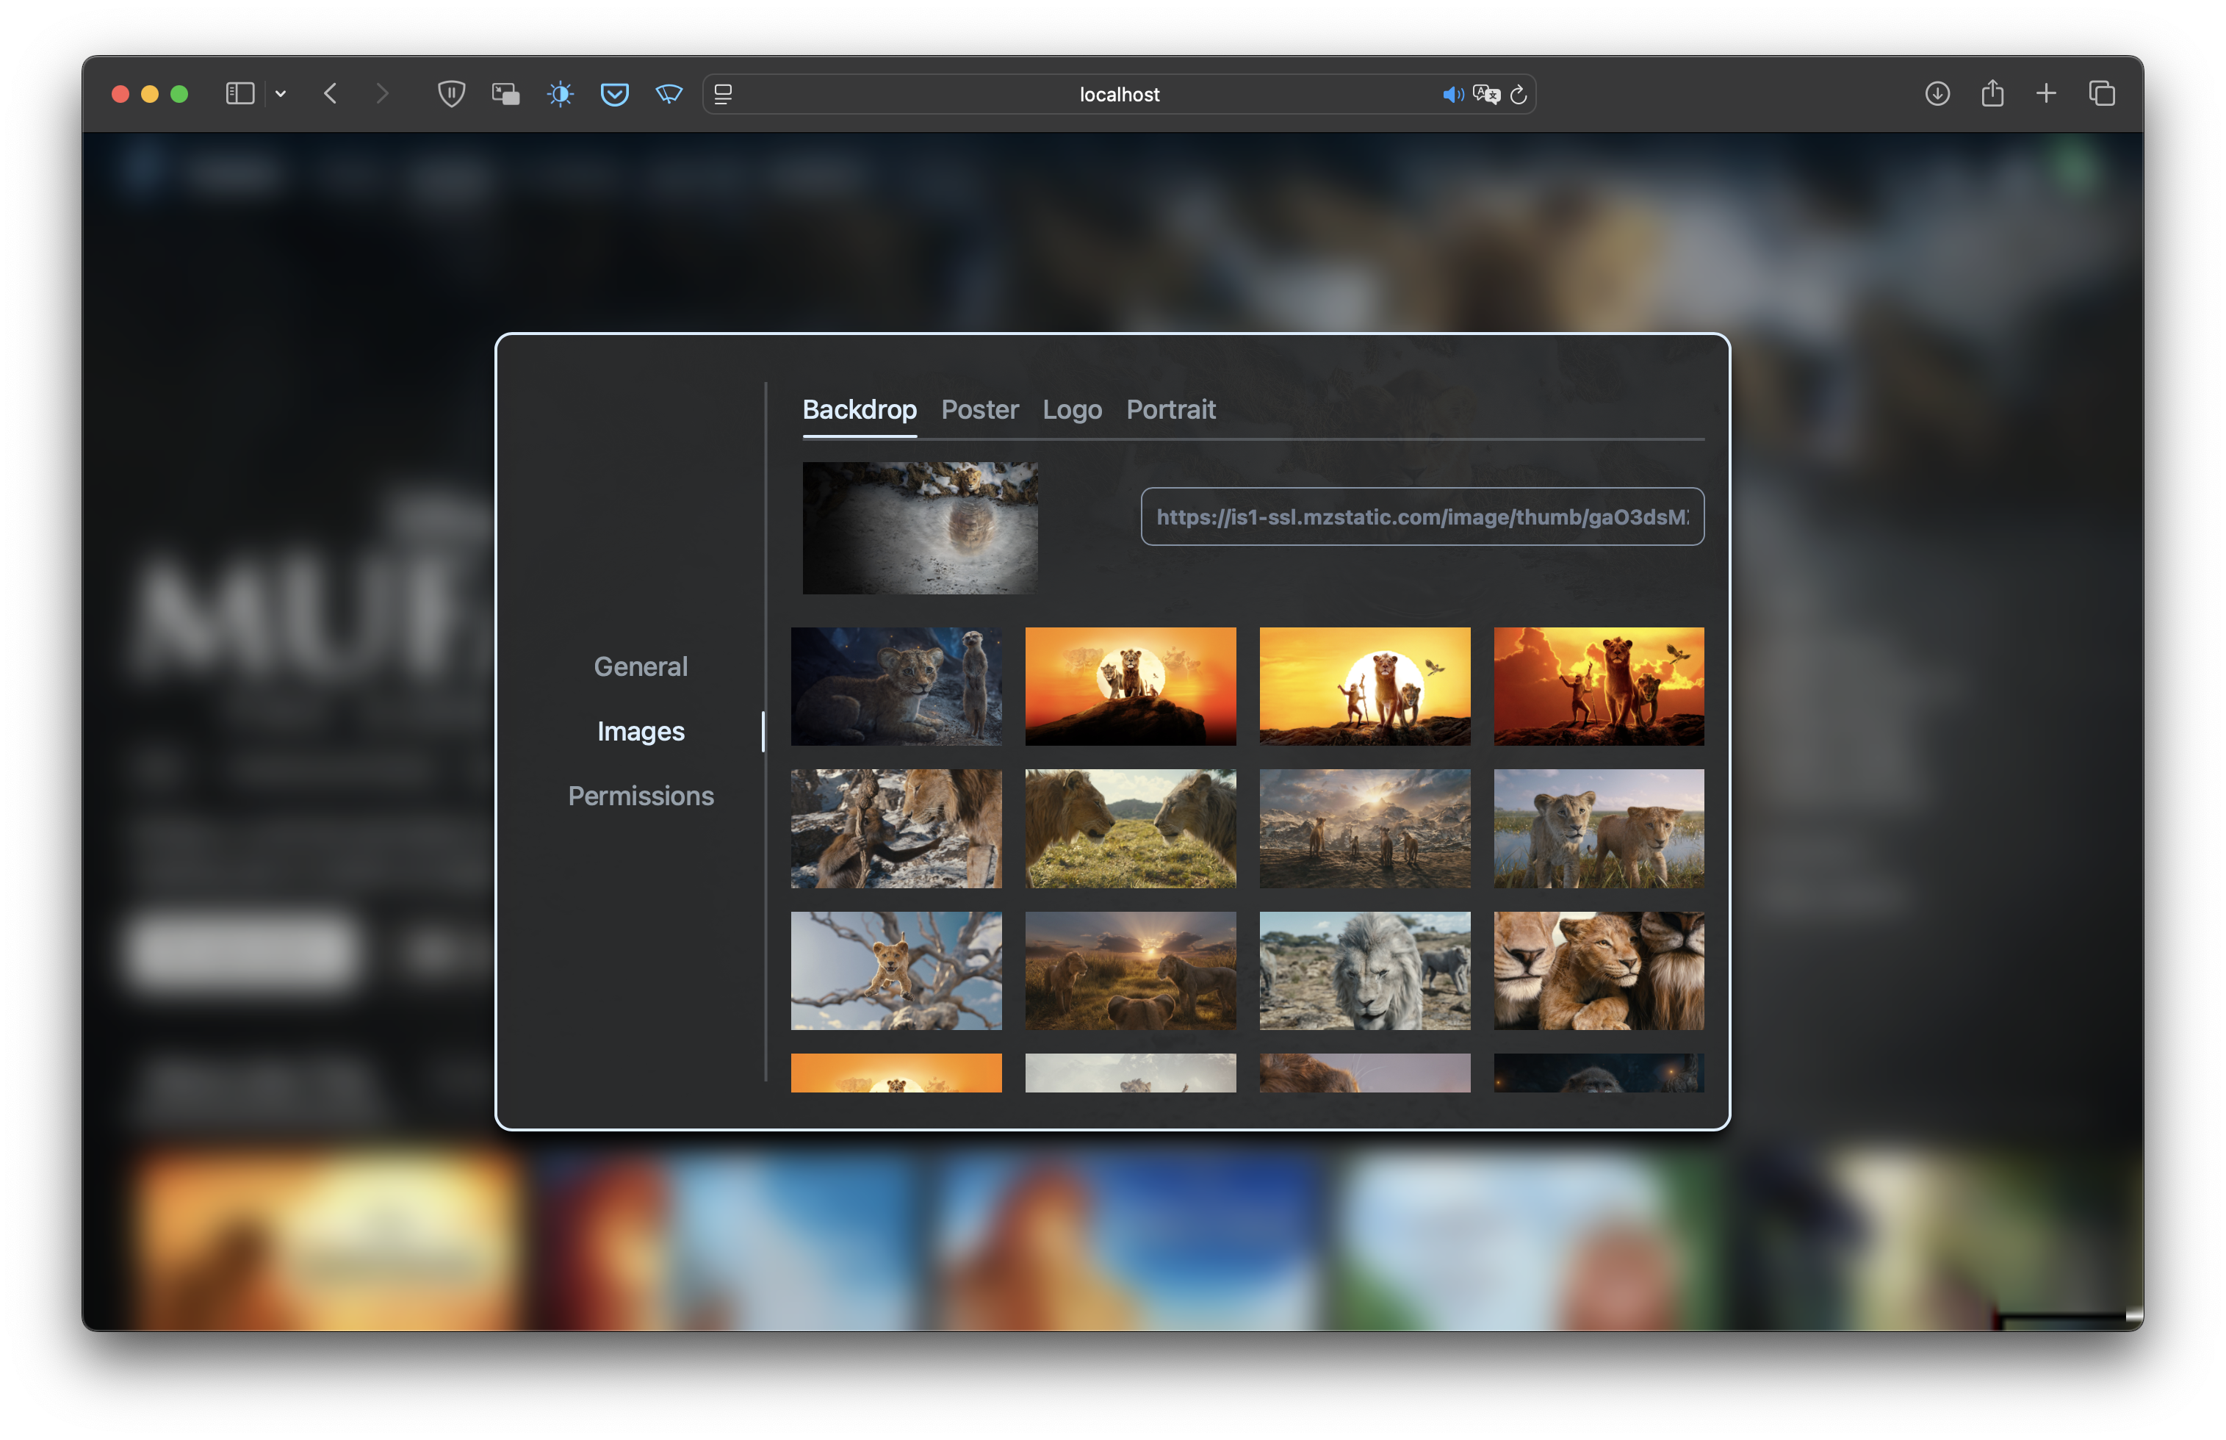Open the Reader page menu icon
The image size is (2226, 1440).
723,93
